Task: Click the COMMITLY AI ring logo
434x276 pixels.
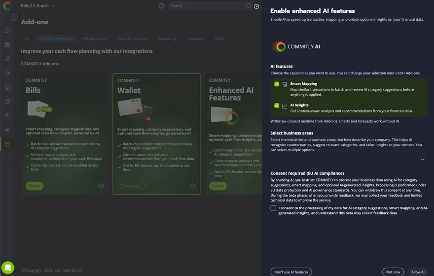Action: [x=281, y=46]
